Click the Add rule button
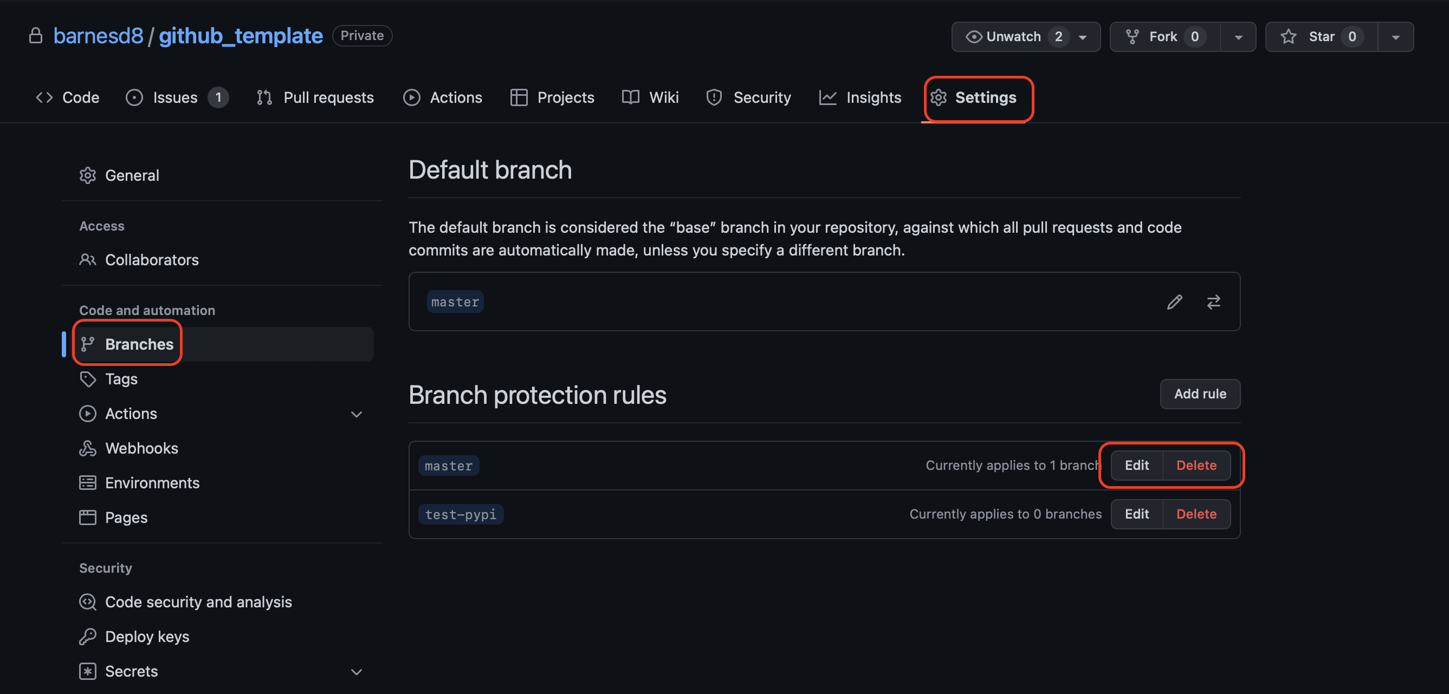 1200,394
